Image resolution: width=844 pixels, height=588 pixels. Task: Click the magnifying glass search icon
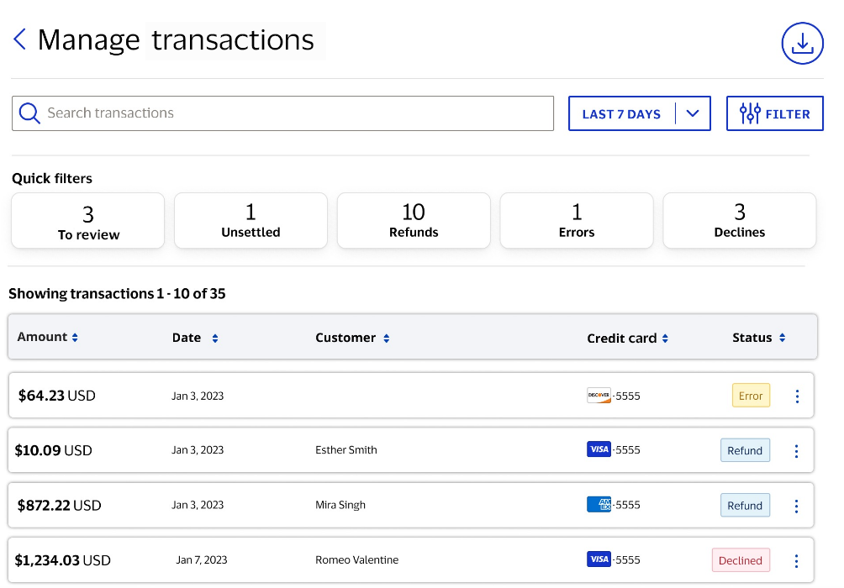click(x=29, y=113)
